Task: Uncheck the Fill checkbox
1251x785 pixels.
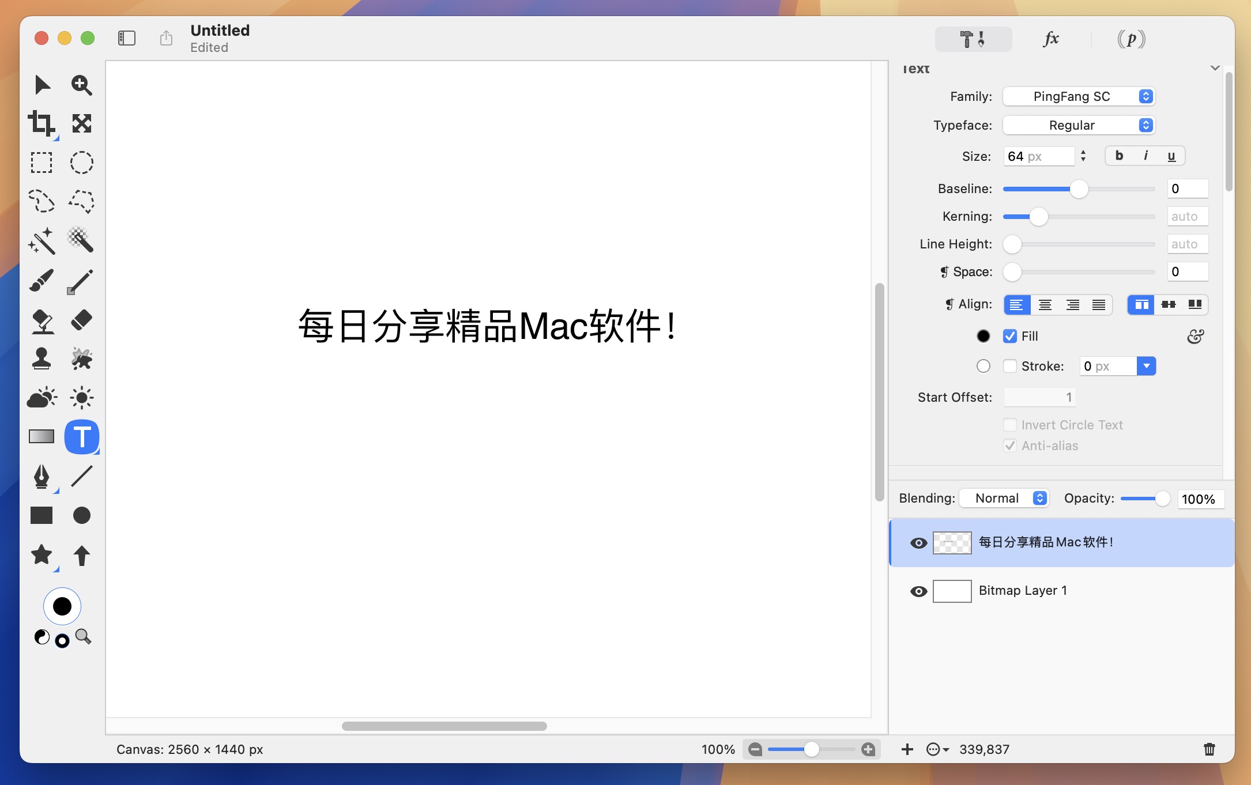Action: pos(1009,336)
